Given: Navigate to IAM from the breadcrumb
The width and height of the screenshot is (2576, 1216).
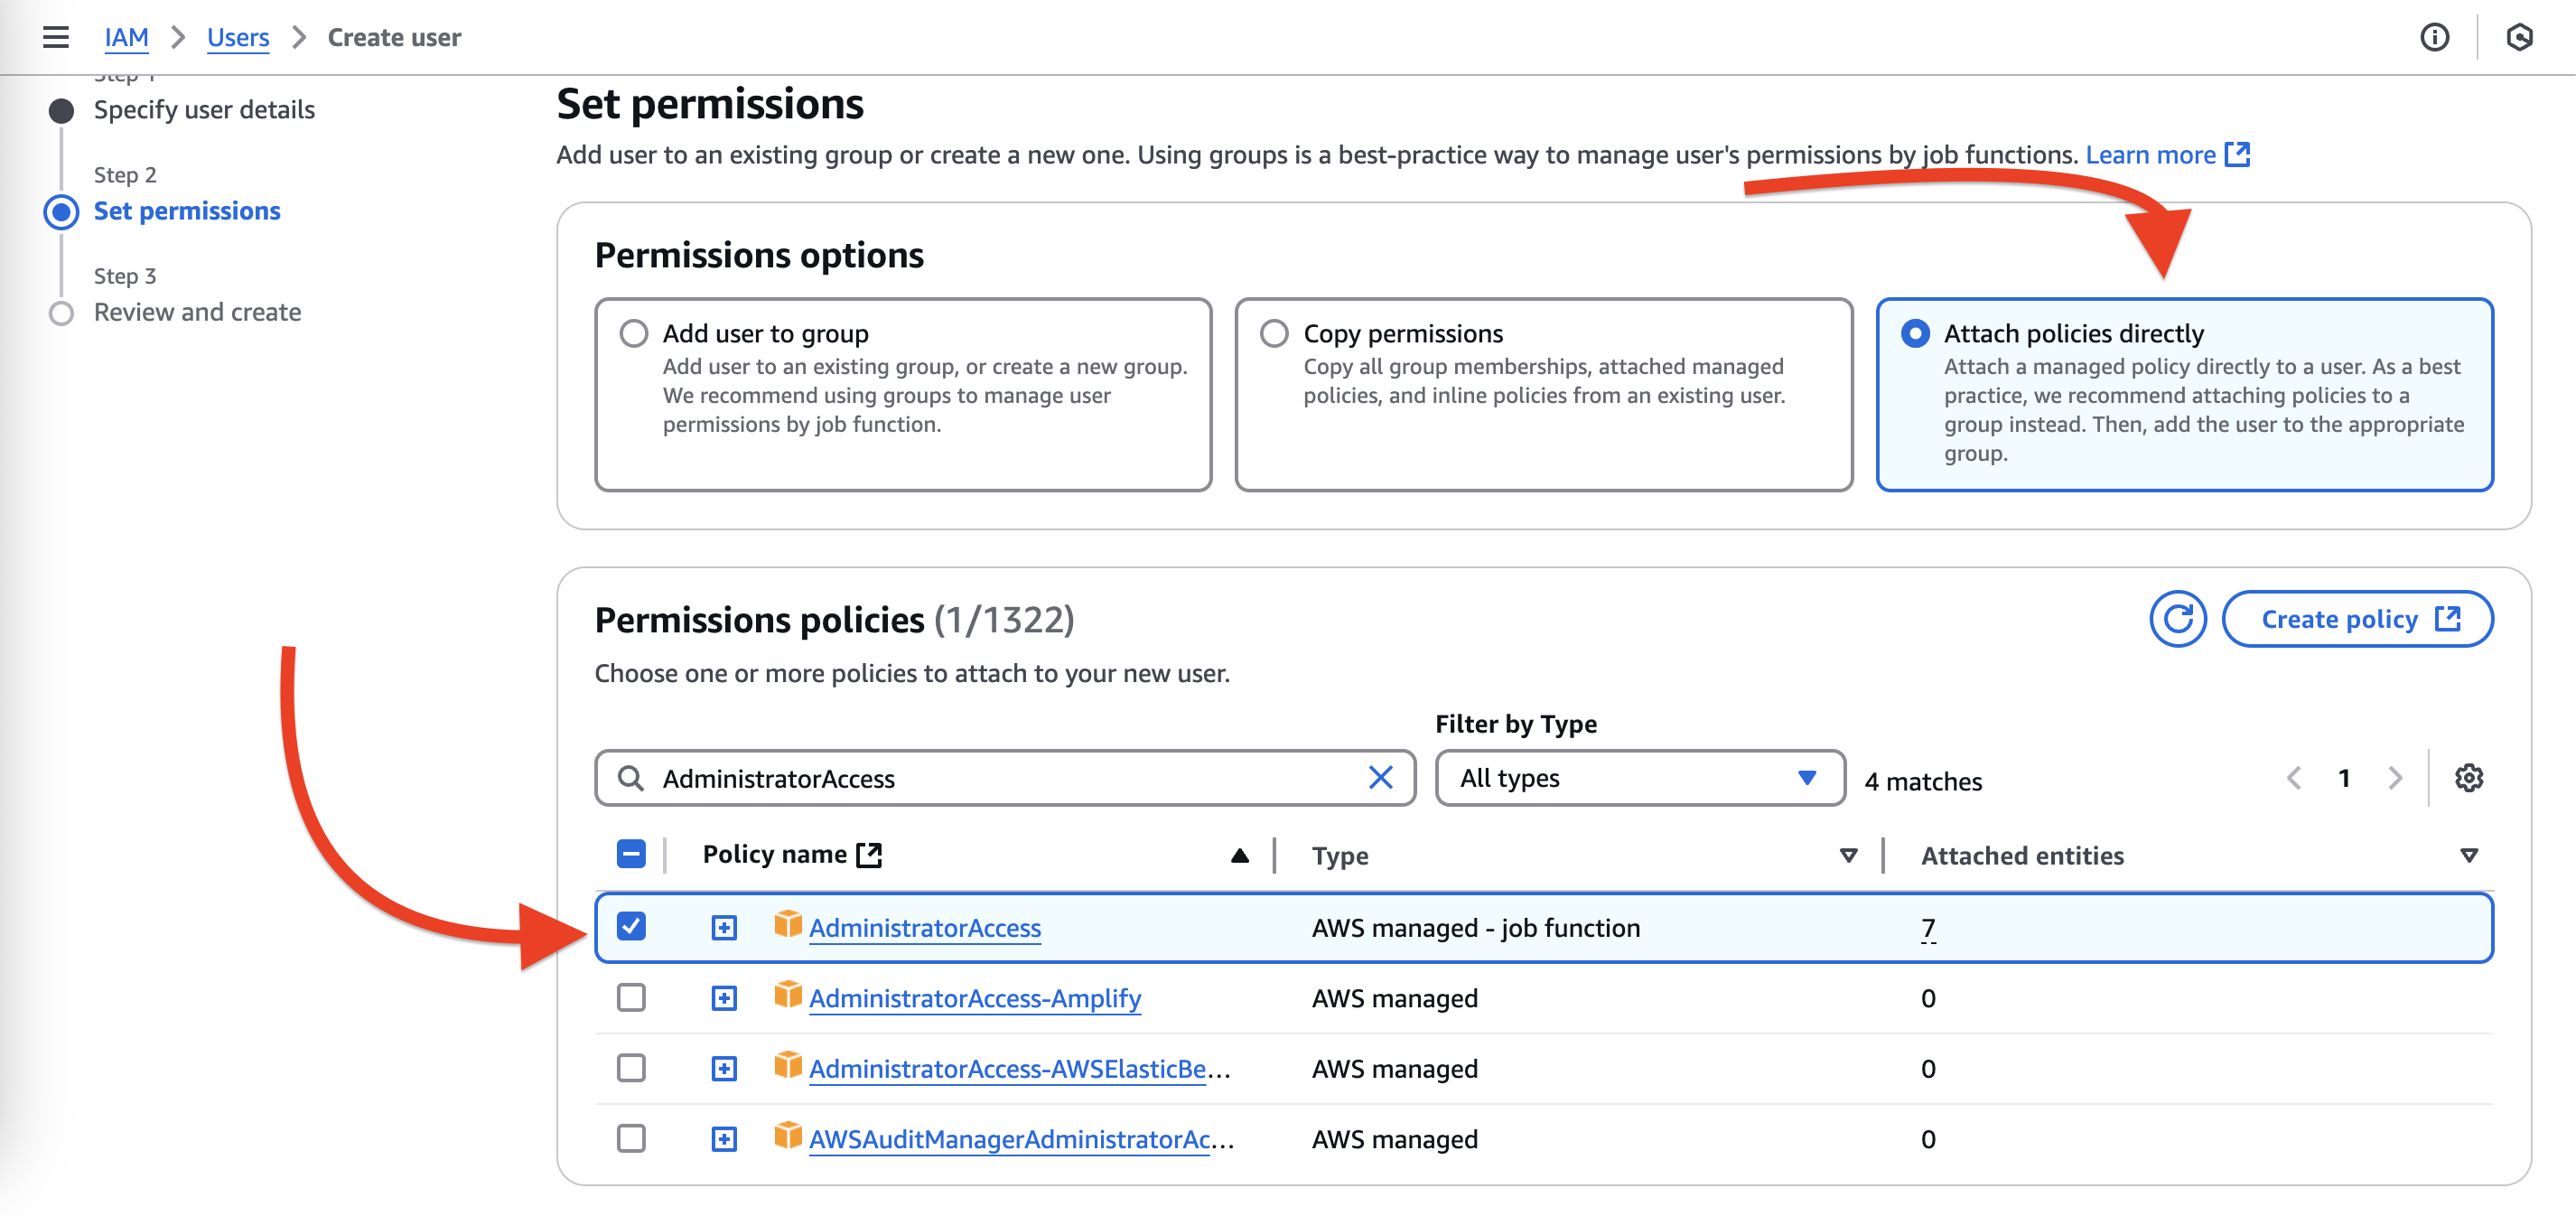Looking at the screenshot, I should [x=127, y=37].
